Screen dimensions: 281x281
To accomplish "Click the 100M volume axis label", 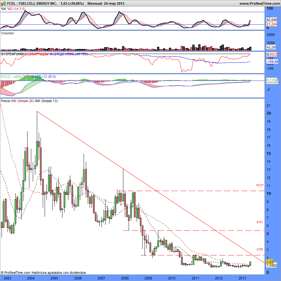I will tap(271, 43).
